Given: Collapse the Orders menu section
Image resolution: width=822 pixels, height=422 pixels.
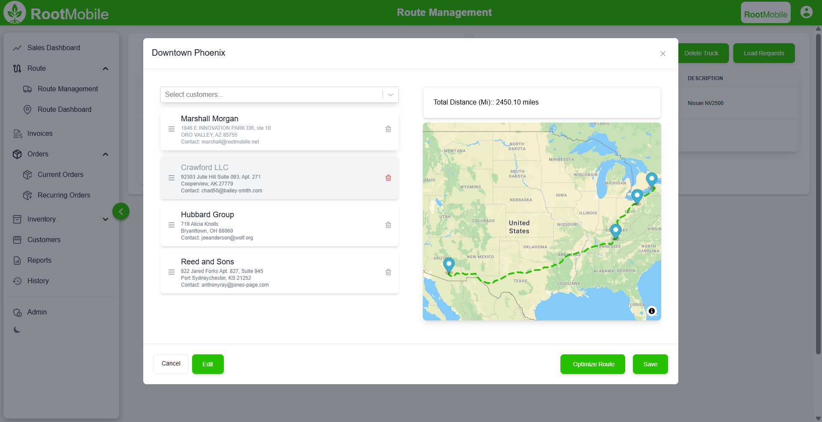Looking at the screenshot, I should [105, 154].
